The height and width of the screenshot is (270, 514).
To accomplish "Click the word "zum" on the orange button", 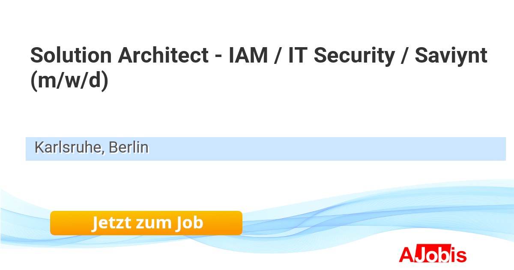I will tap(153, 223).
